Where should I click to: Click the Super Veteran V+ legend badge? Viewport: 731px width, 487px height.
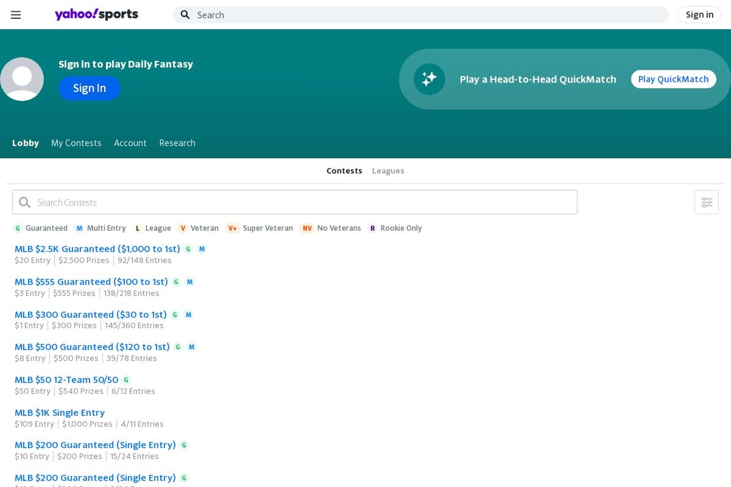(232, 228)
